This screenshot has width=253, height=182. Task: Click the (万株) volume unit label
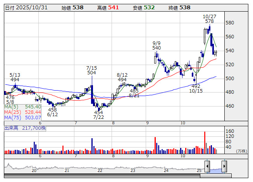[241, 151]
